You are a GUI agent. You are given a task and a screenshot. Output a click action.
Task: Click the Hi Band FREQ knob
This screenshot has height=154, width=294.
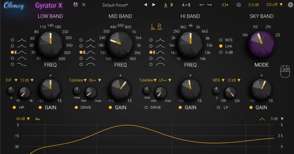(190, 44)
